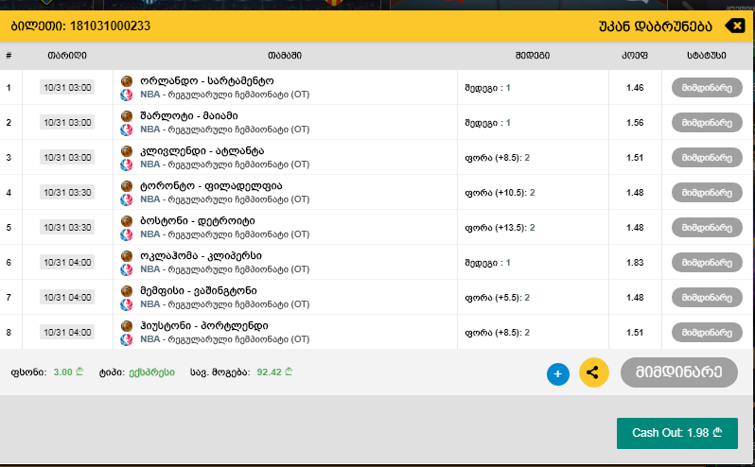Click the match name კლივლენდი - ატლანტა
The image size is (755, 467).
(x=202, y=151)
